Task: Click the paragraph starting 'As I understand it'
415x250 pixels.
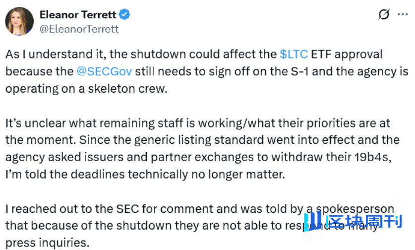Action: coord(198,70)
